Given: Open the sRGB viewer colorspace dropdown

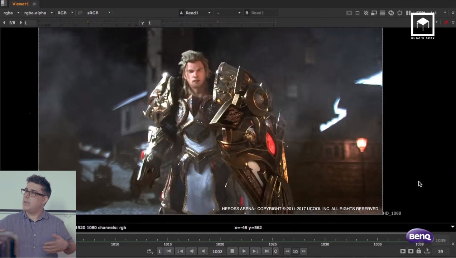Looking at the screenshot, I should (99, 13).
